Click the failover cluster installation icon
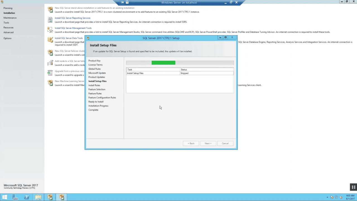This screenshot has height=201, width=357. click(50, 53)
